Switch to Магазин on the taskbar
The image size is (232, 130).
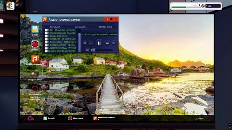point(75,118)
